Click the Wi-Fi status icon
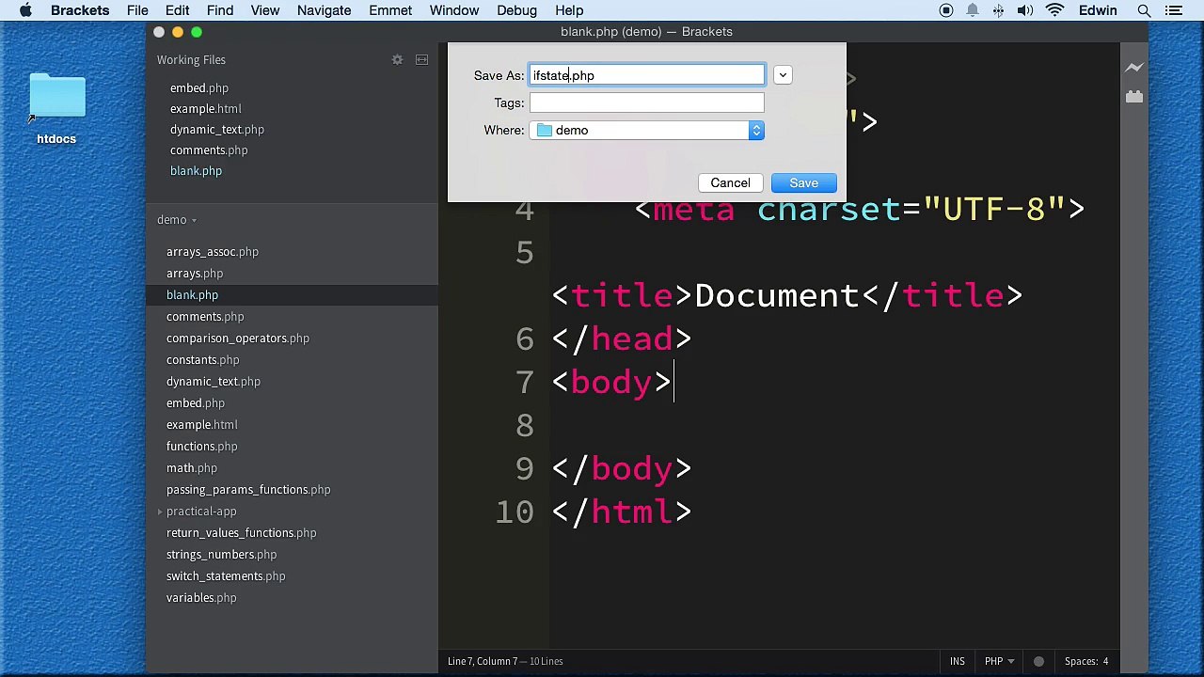Image resolution: width=1204 pixels, height=677 pixels. coord(1054,10)
